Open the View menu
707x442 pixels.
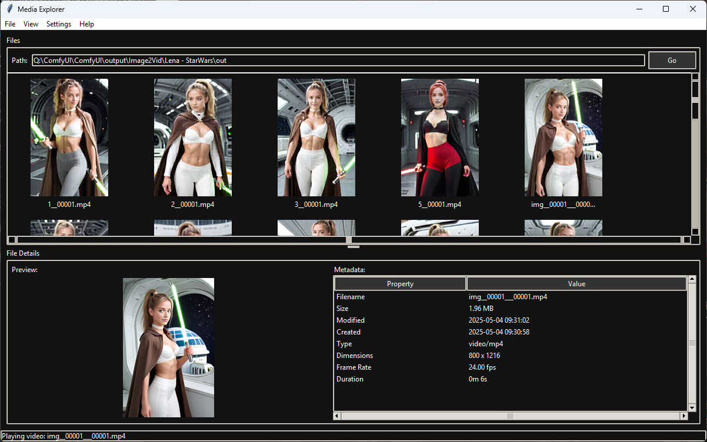[31, 24]
